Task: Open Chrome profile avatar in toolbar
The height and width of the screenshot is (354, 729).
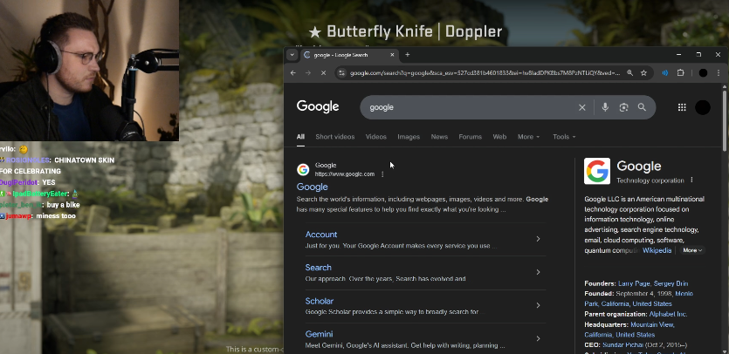Action: click(x=703, y=73)
